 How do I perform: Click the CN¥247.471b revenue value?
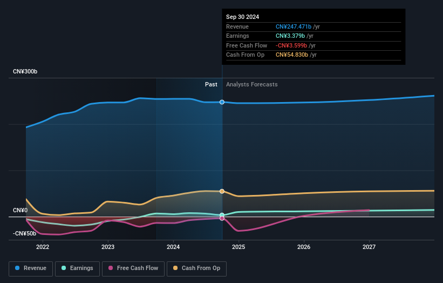pos(294,26)
